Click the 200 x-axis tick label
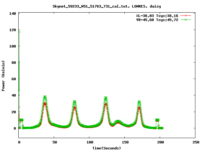This screenshot has height=151, width=202. tap(161, 142)
